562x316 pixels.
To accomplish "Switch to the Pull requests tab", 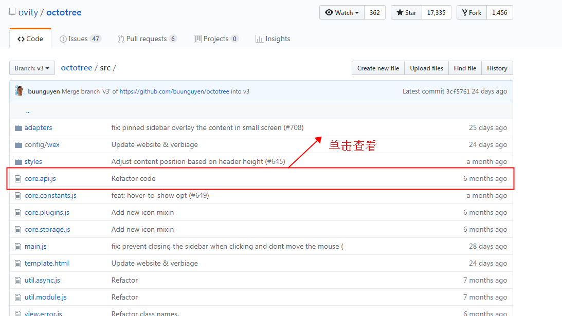I will coord(147,39).
